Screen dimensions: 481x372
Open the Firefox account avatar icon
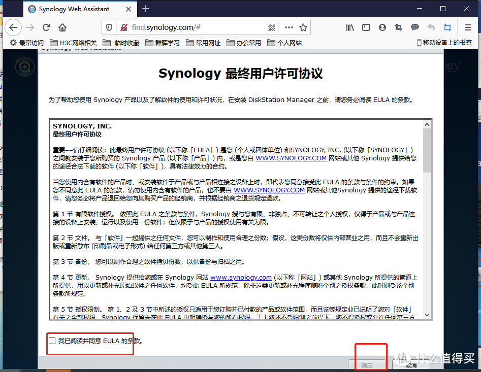click(x=382, y=27)
